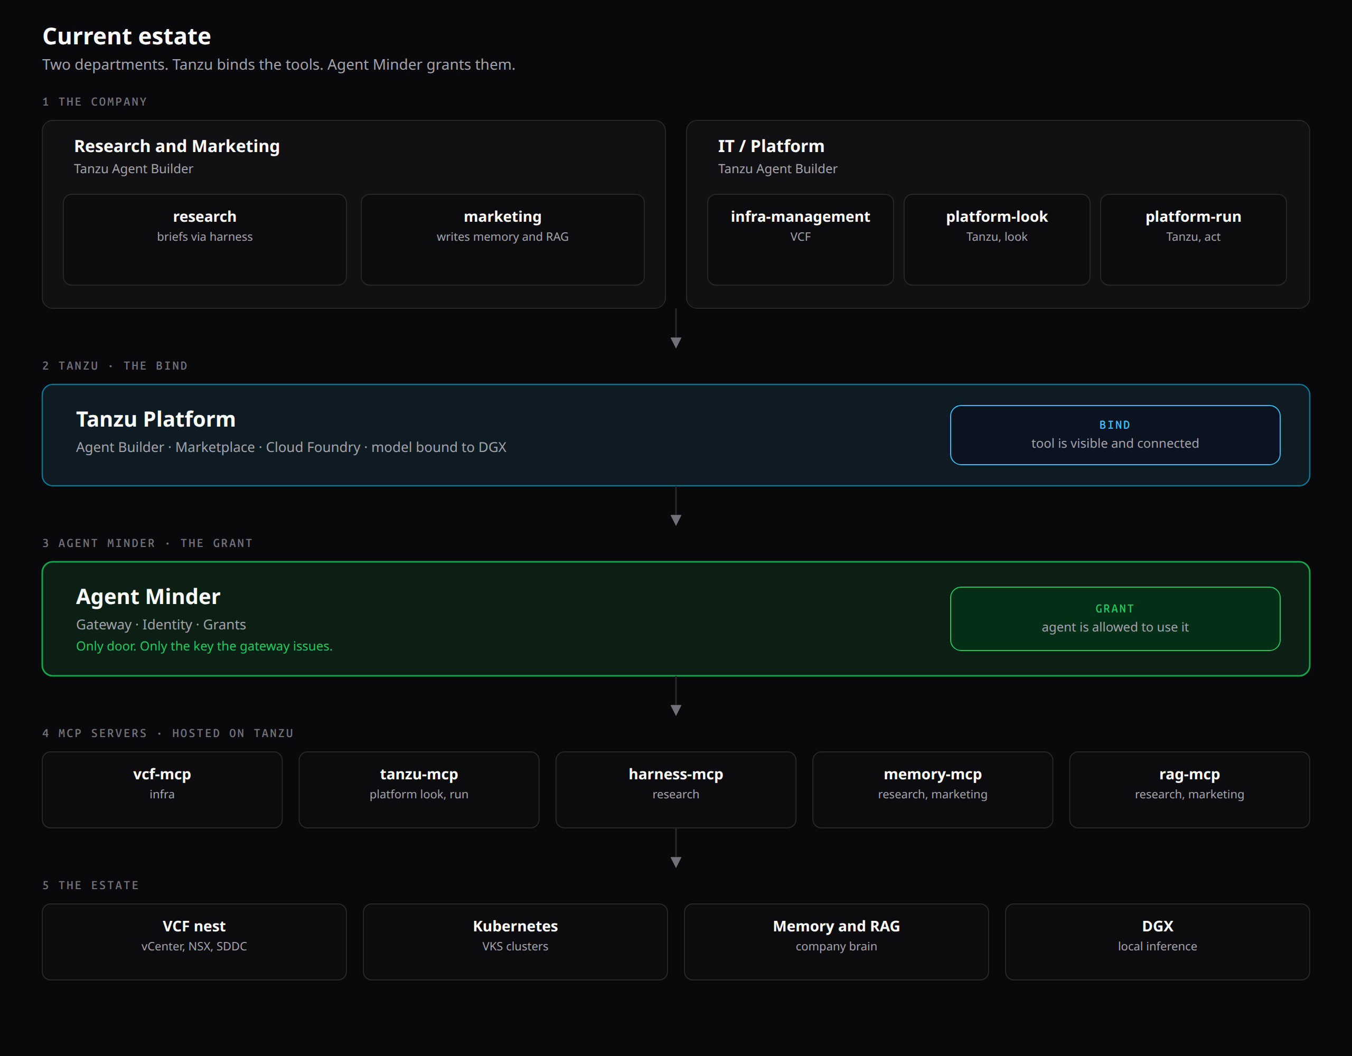Screen dimensions: 1352x1056
Task: Click the platform-run card
Action: 1193,240
